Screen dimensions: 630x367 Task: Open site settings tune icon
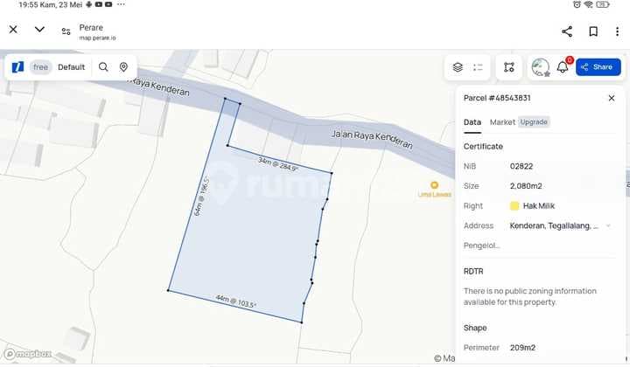(x=66, y=31)
